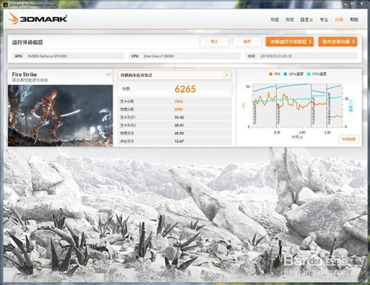Go to the 专业 (Professional) tab
The image size is (370, 285).
324,19
